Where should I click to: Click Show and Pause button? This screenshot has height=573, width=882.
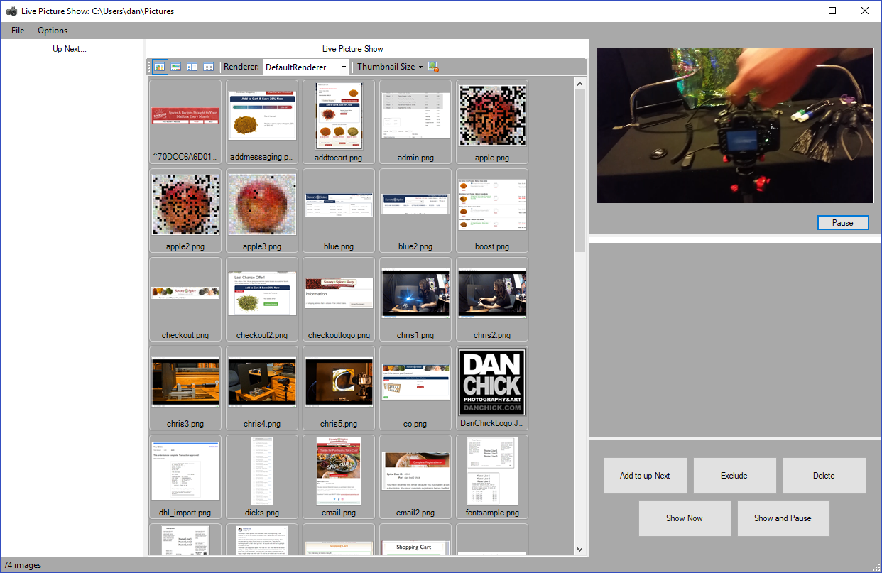pyautogui.click(x=783, y=518)
